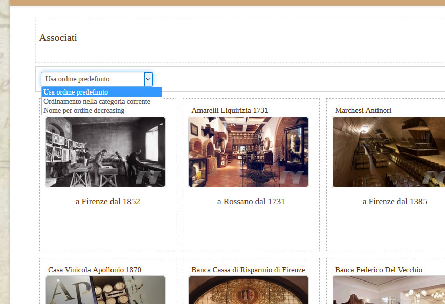Click the Banca Cassa di Risparmio stained-glass thumbnail
The height and width of the screenshot is (304, 445).
click(x=249, y=290)
